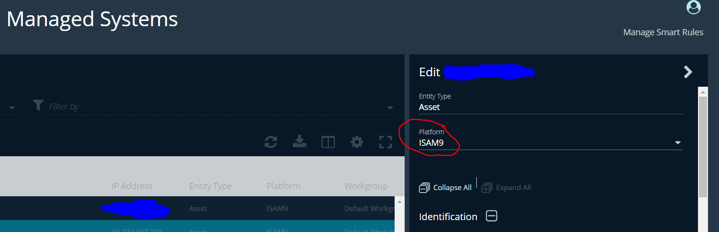The width and height of the screenshot is (719, 232).
Task: Expand the grid to fullscreen
Action: (x=385, y=142)
